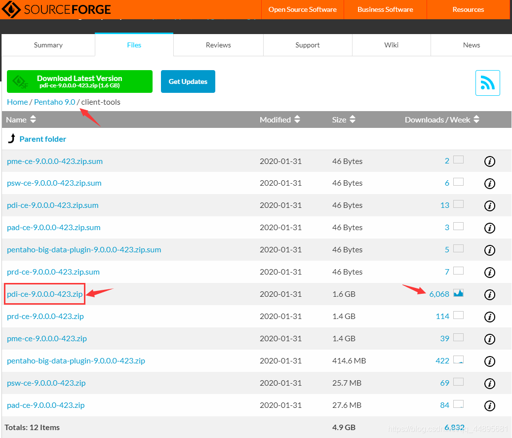Click the 414.6 MB size cell
The width and height of the screenshot is (512, 438).
tap(349, 360)
